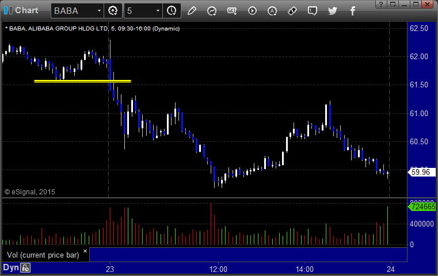Image resolution: width=438 pixels, height=276 pixels.
Task: Open chart settings gear menu
Action: pos(113,11)
